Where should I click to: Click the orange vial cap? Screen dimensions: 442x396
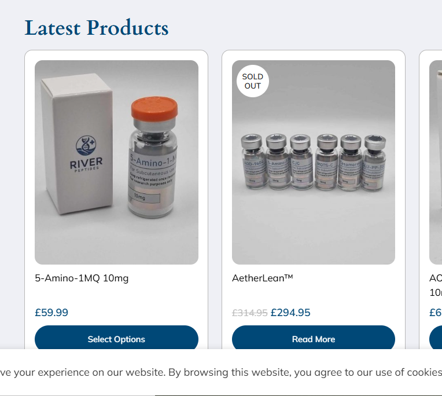154,108
